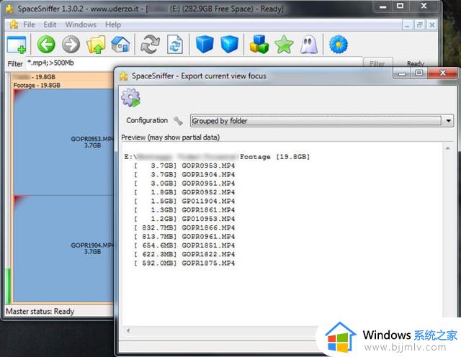Viewport: 461px width, 357px height.
Task: Click GOPR1875.MP4 line in preview
Action: coord(184,263)
